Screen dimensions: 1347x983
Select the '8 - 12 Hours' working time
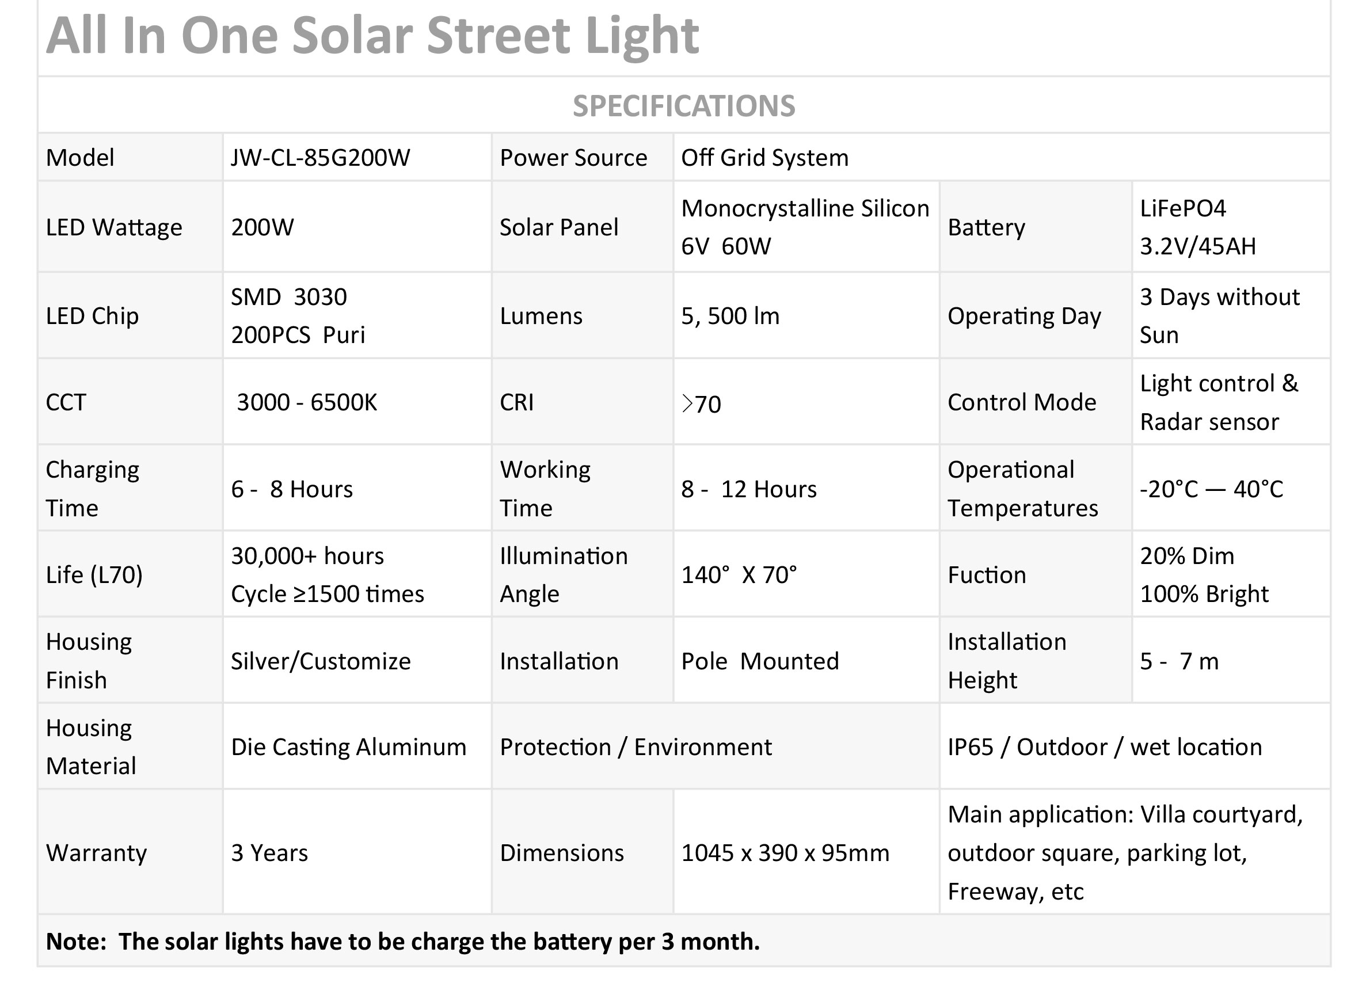748,489
